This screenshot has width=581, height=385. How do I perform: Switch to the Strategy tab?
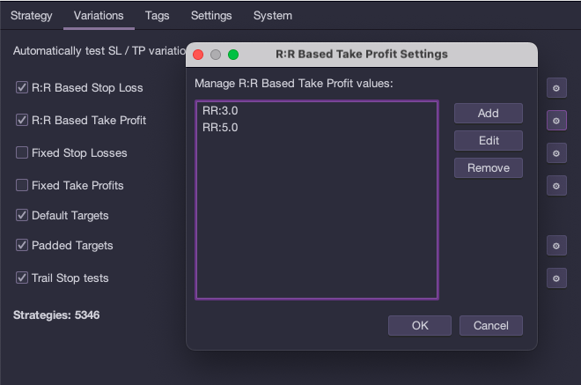point(32,16)
